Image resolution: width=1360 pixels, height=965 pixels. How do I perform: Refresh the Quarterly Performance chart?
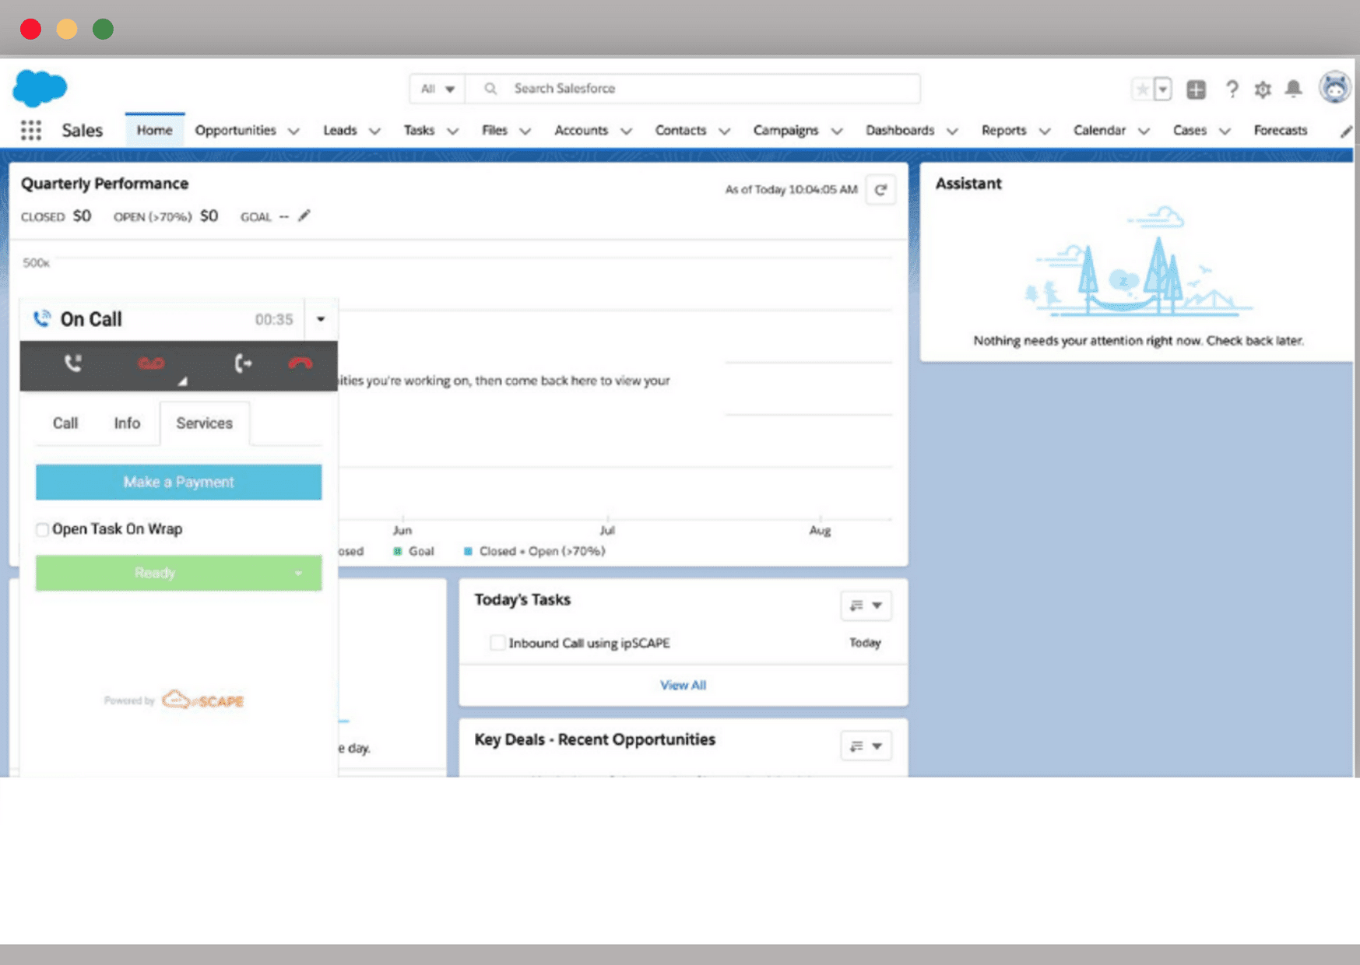click(x=880, y=190)
